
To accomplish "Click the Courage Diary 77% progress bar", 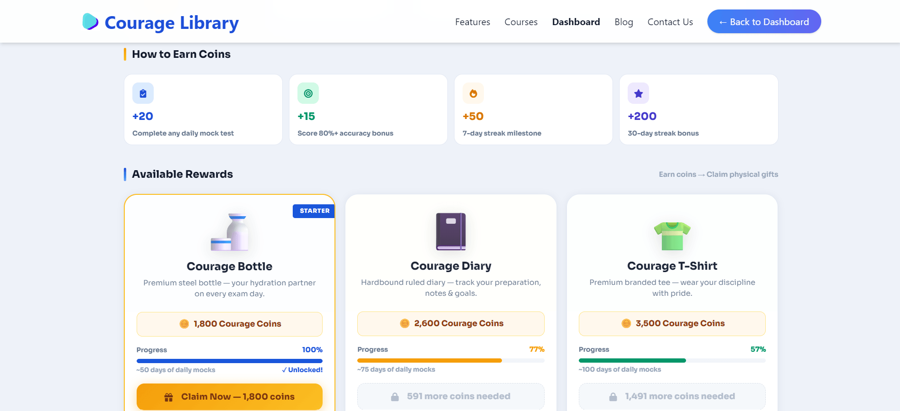I will pyautogui.click(x=451, y=360).
